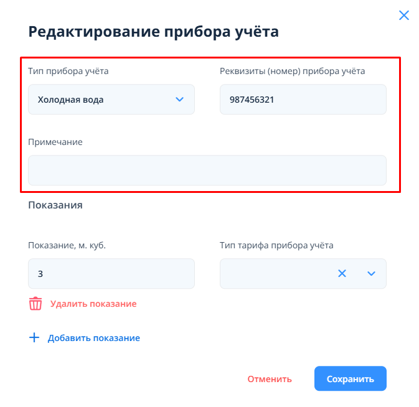This screenshot has width=419, height=407.
Task: Expand the tariff type list via chevron
Action: click(372, 274)
